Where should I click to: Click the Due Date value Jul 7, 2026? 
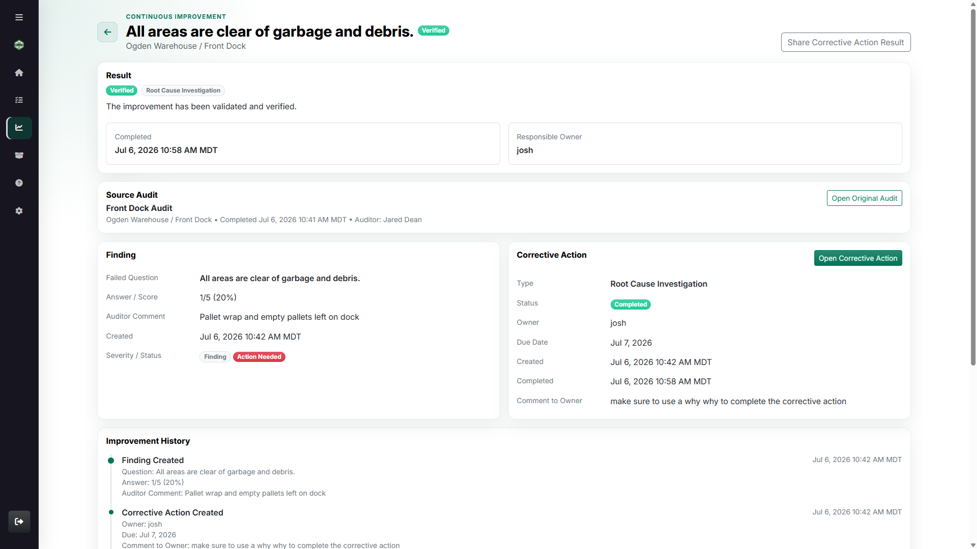[631, 343]
